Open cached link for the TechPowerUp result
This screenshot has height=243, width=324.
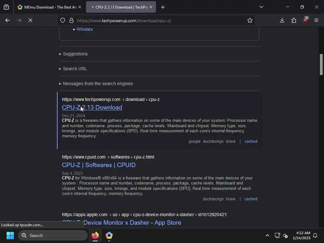pyautogui.click(x=251, y=141)
